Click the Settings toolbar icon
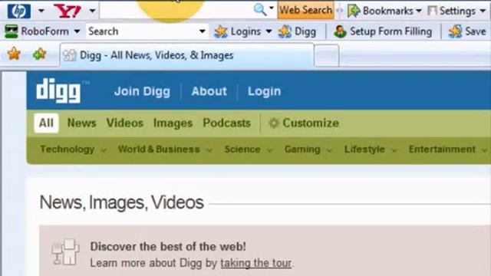Viewport: 491px width, 276px height. [x=432, y=11]
